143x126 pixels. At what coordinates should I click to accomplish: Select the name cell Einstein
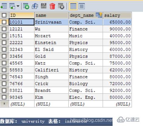coord(51,43)
